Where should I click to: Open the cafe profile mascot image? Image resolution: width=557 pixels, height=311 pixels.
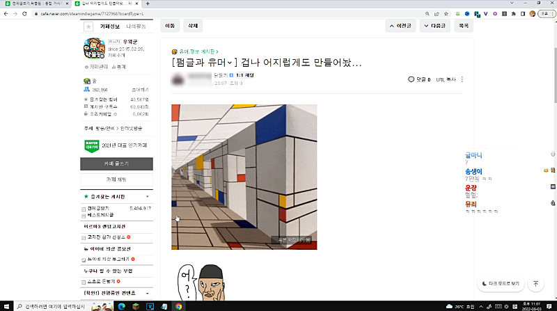94,48
